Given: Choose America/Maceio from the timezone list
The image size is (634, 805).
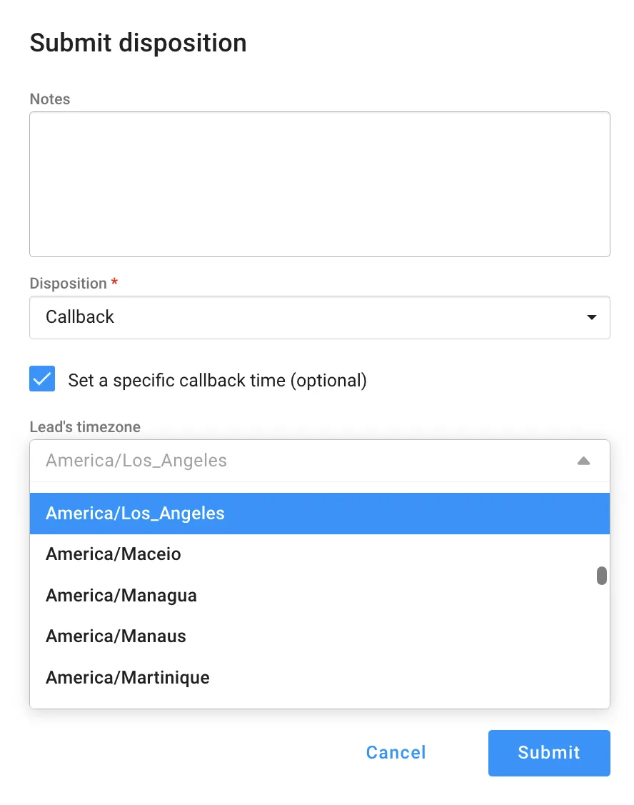Looking at the screenshot, I should (113, 554).
